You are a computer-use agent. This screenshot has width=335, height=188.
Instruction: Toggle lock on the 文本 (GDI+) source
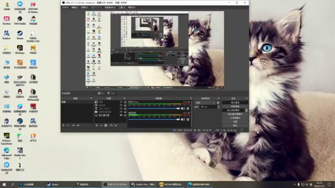pos(125,109)
